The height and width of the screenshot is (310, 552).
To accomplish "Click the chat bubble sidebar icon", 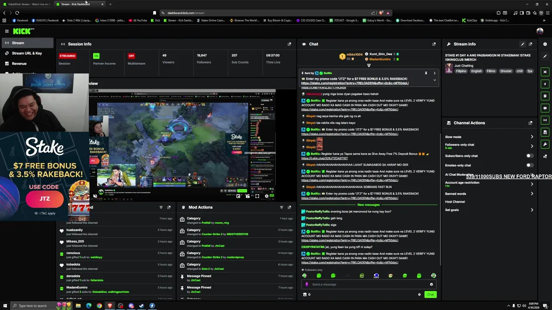I will click(545, 108).
